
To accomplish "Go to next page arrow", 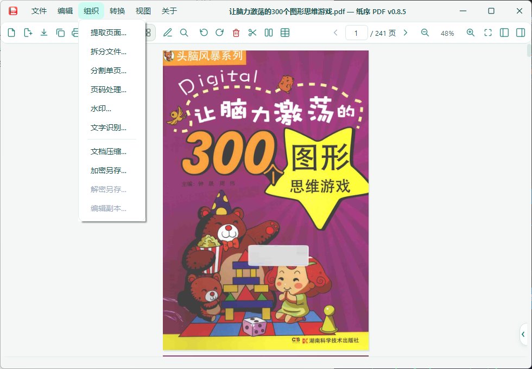I will [x=406, y=33].
